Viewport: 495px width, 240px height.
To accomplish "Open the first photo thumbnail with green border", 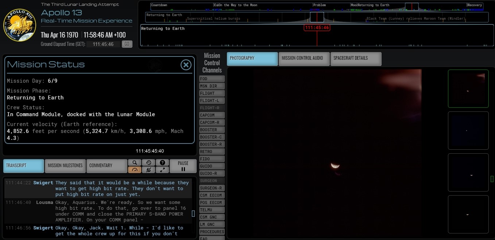I will point(468,88).
